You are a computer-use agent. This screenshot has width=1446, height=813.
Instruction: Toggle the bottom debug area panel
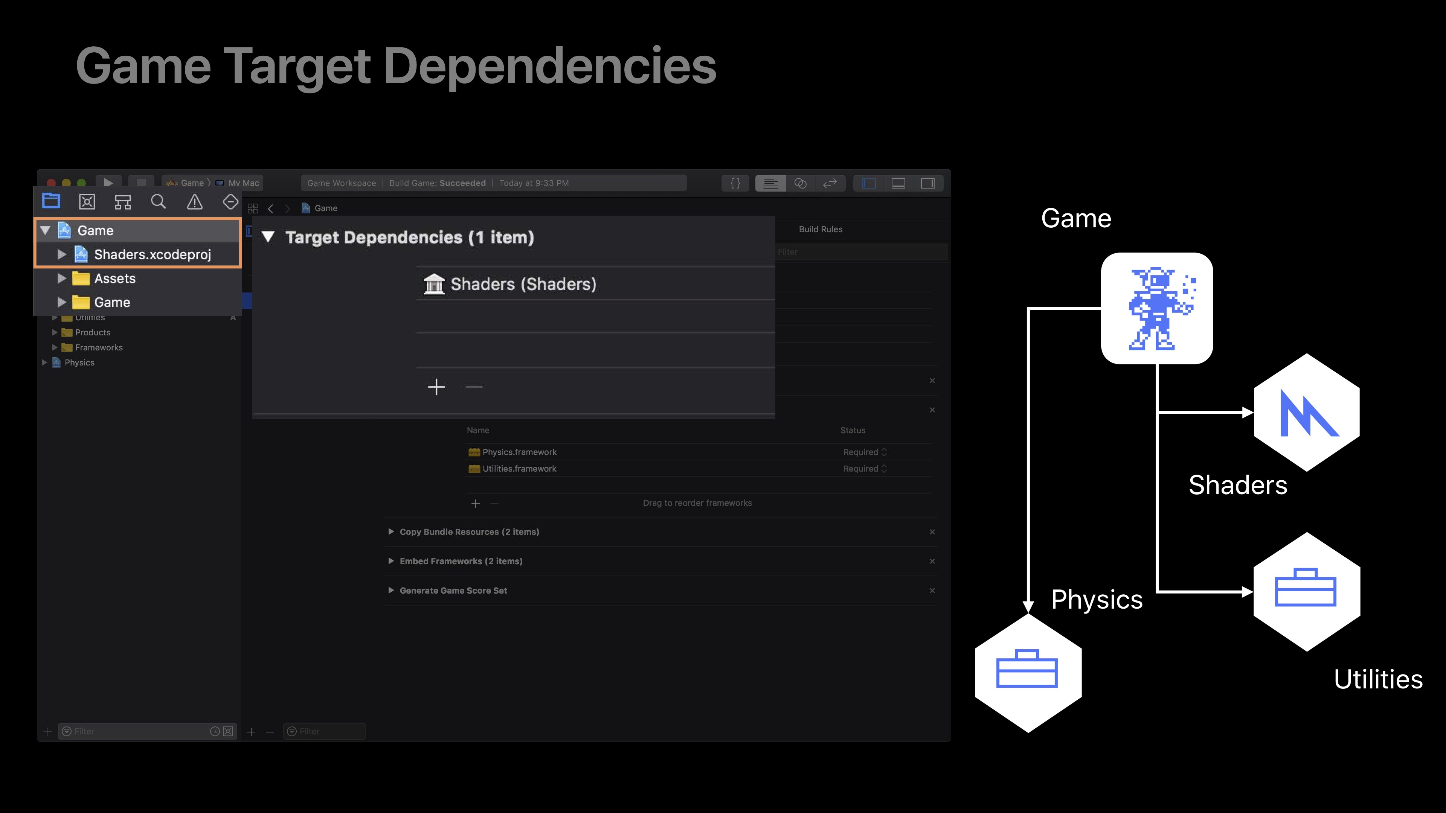(898, 183)
